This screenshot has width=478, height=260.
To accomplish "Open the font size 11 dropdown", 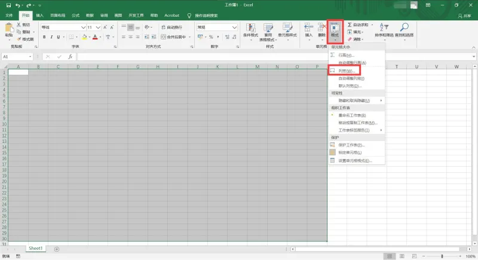I will pyautogui.click(x=98, y=27).
